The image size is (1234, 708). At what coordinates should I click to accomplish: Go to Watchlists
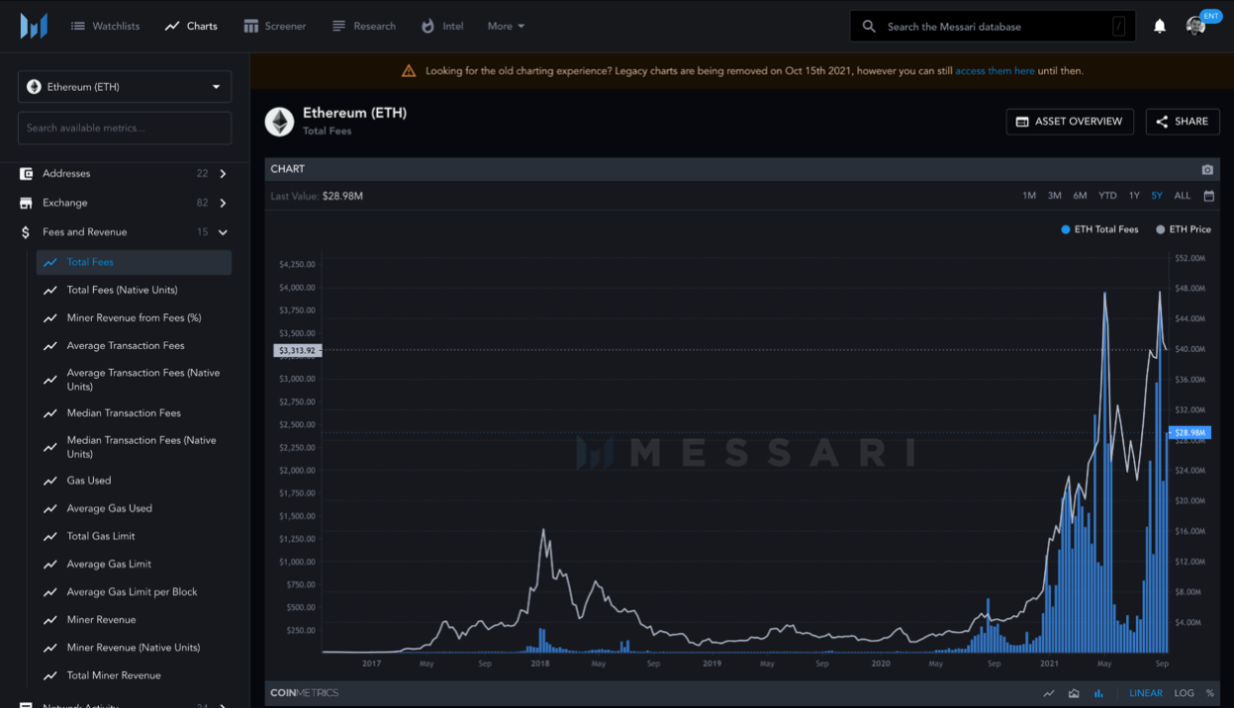[x=105, y=27]
